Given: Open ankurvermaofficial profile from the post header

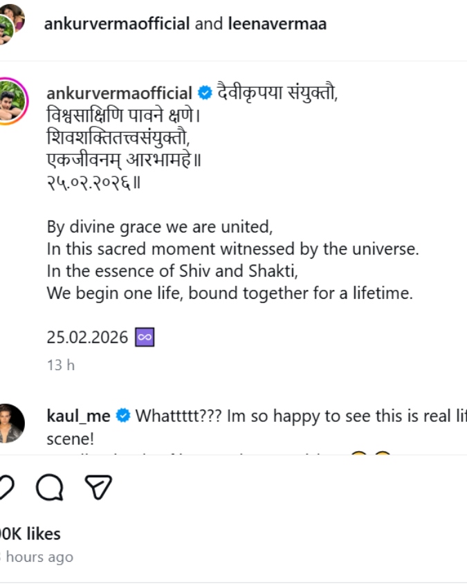Looking at the screenshot, I should coord(116,24).
